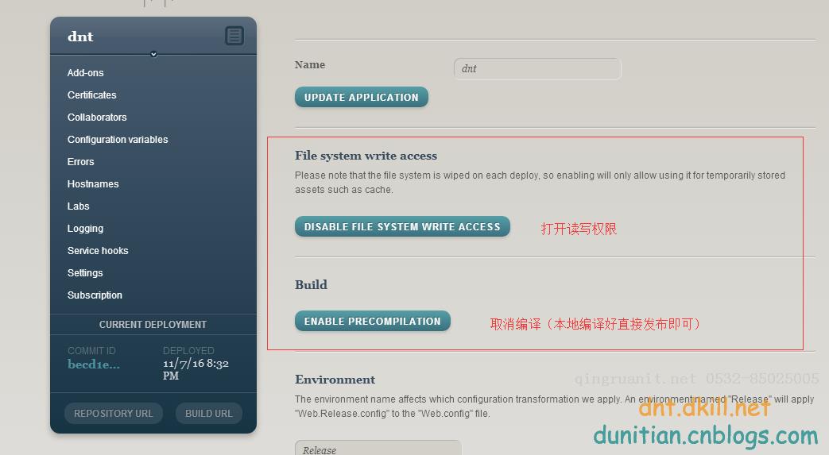Screen dimensions: 829x455
Task: Enable precompilation for the build
Action: 372,322
